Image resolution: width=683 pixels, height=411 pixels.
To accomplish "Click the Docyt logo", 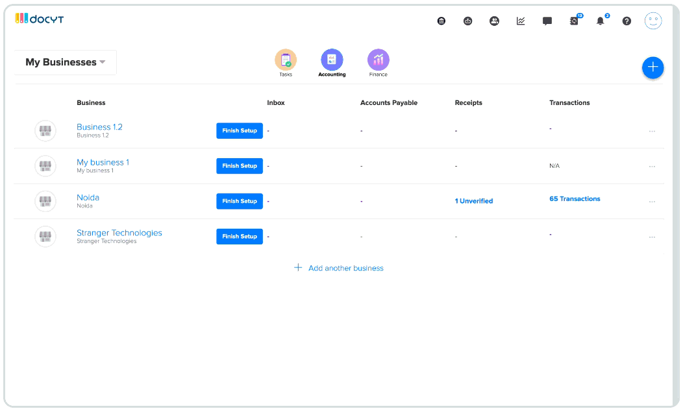I will coord(39,19).
